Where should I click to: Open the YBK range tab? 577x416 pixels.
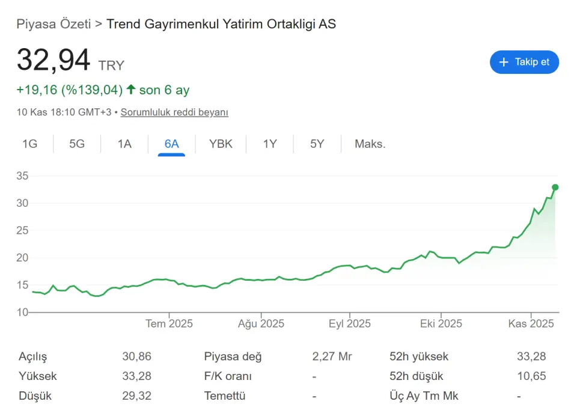[221, 144]
